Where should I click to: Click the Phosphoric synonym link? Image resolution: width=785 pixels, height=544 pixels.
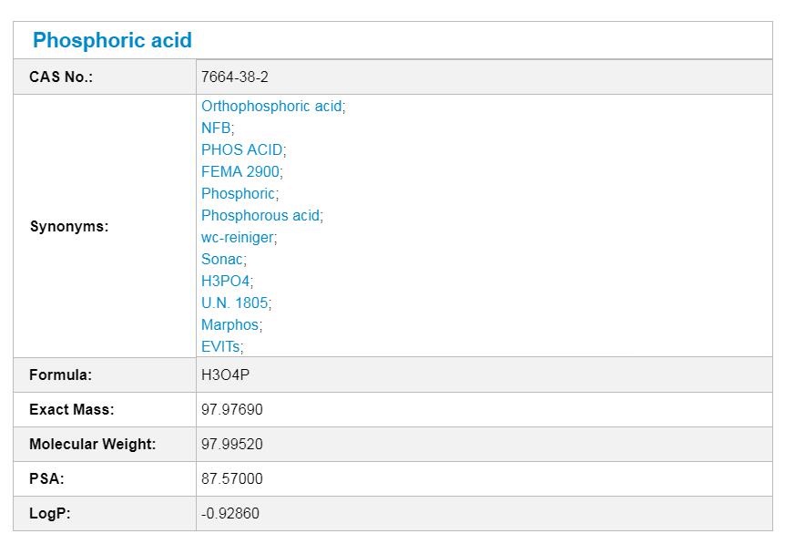pos(239,194)
